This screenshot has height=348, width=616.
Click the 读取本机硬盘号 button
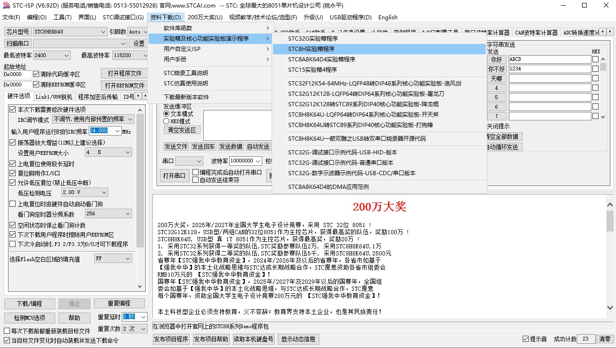(254, 339)
